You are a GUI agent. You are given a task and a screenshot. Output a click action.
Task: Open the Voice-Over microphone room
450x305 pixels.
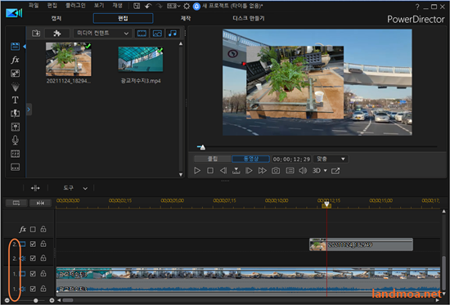16,140
